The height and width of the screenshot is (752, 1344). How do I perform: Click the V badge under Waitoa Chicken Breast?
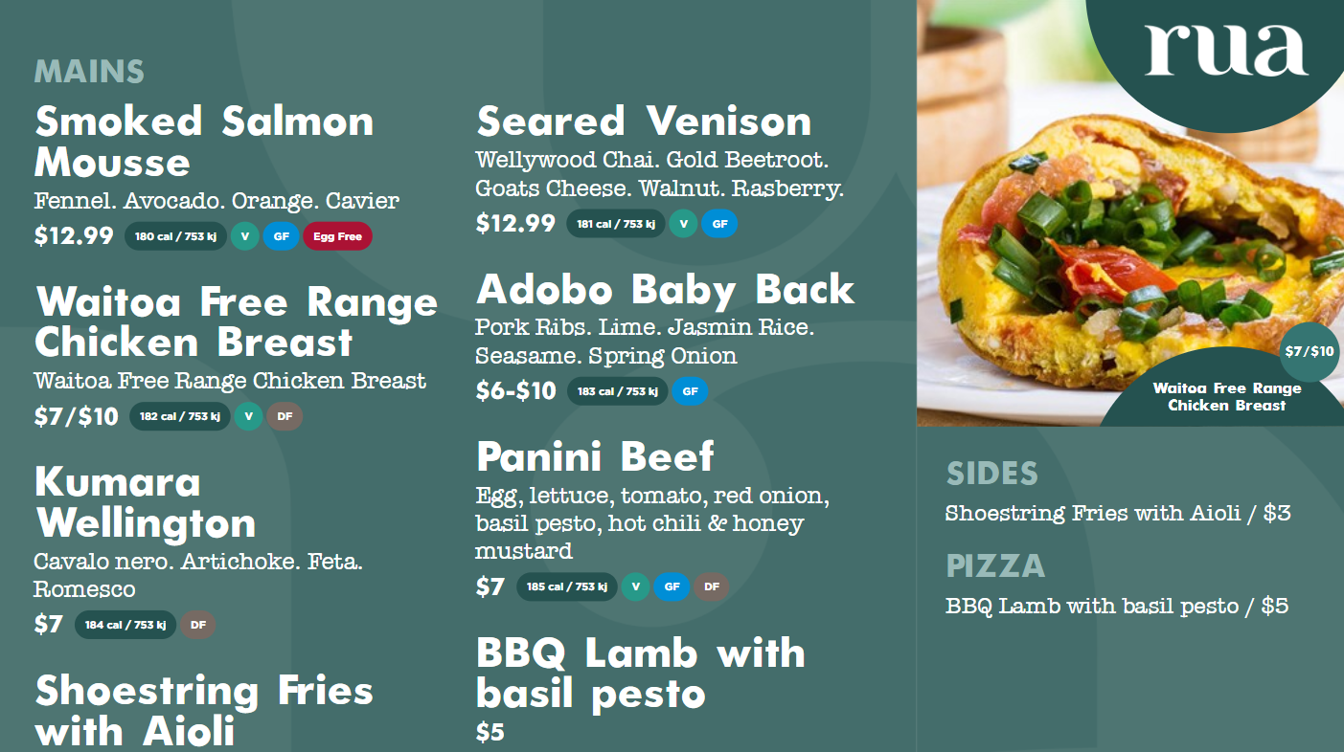point(248,416)
